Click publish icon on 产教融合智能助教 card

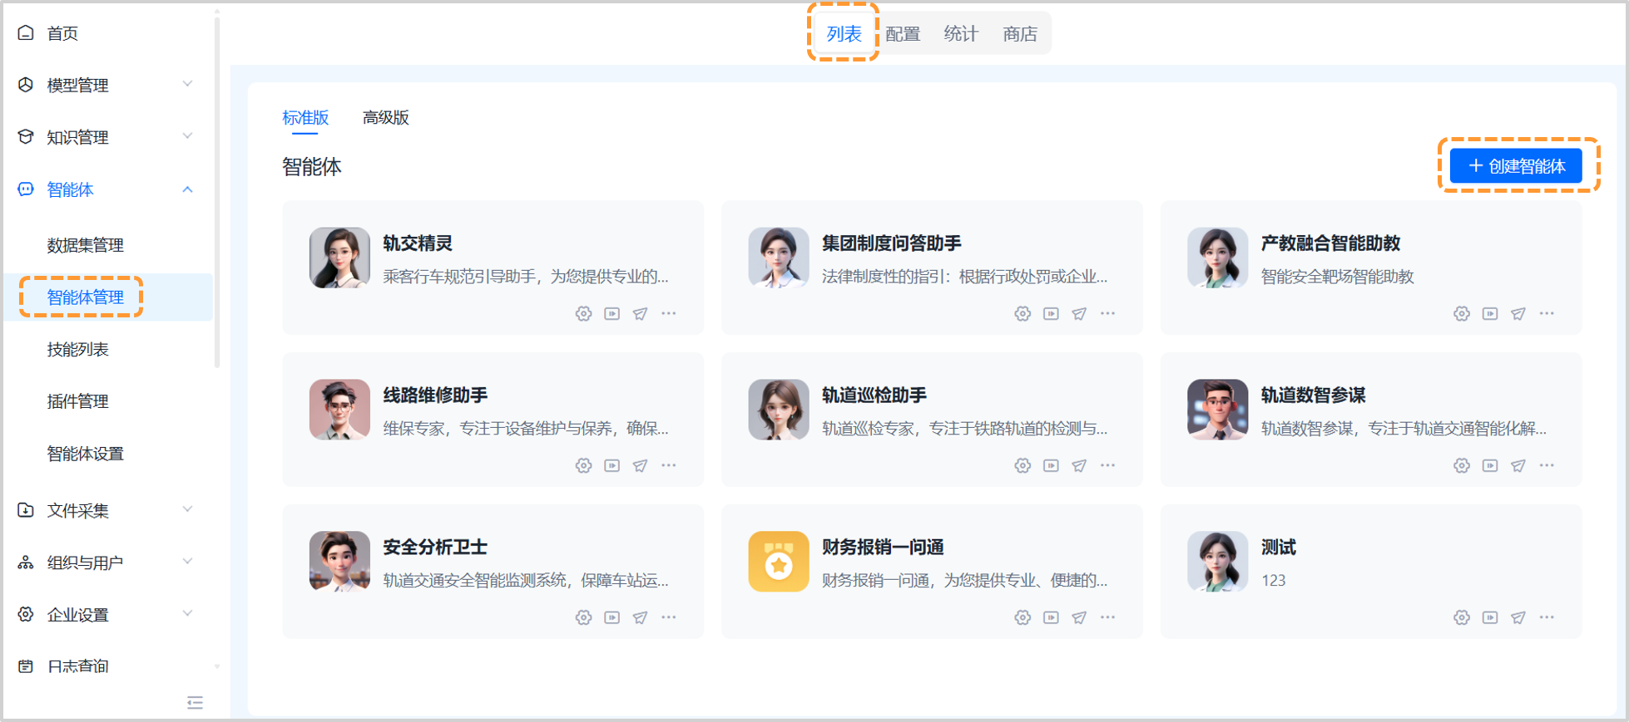tap(1518, 313)
